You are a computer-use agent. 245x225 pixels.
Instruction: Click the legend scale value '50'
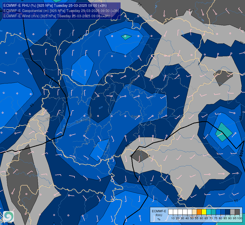192,218
